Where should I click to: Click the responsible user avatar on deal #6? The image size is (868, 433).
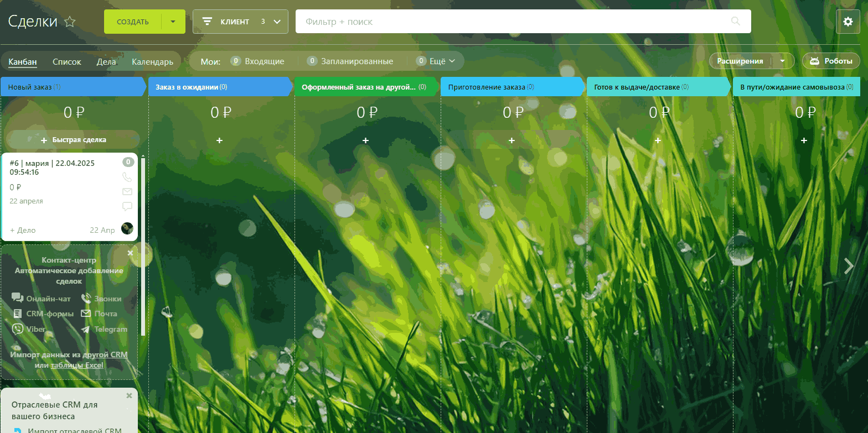point(127,228)
